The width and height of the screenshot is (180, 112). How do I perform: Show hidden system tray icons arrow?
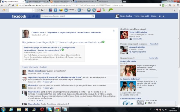point(154,110)
